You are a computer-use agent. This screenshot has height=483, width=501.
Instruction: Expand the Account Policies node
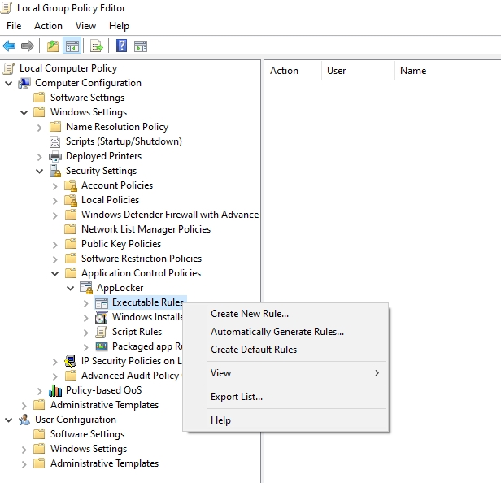click(55, 185)
